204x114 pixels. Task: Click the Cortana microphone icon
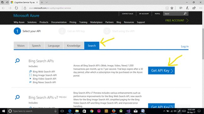click(x=56, y=111)
